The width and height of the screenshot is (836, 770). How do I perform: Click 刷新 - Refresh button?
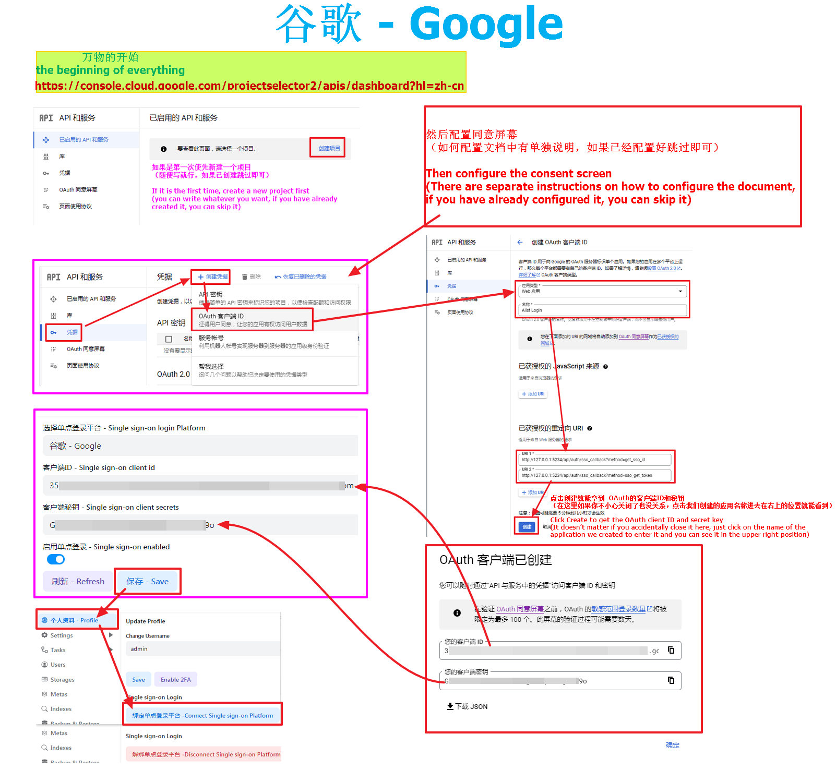[x=78, y=581]
